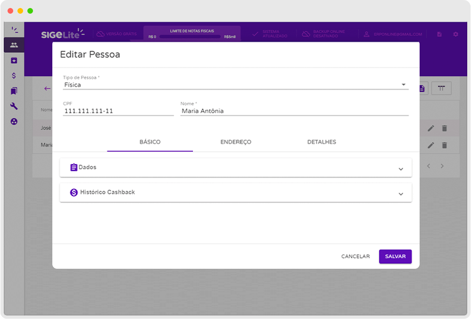Click the archive box icon in the sidebar
The width and height of the screenshot is (471, 323).
14,60
